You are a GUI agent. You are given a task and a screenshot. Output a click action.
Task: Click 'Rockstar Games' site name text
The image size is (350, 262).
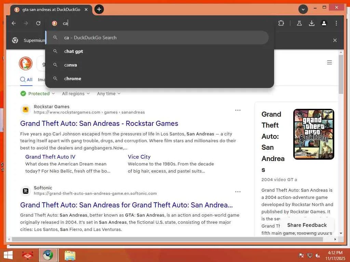pyautogui.click(x=52, y=106)
